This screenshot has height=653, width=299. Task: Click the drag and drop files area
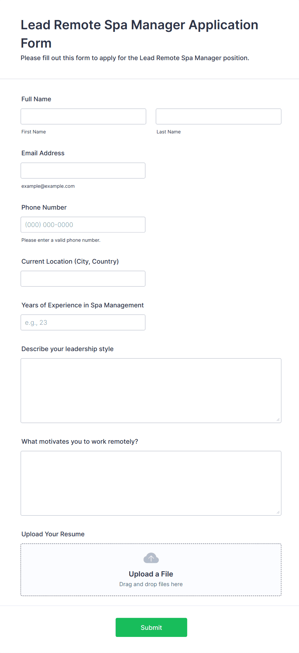tap(151, 570)
